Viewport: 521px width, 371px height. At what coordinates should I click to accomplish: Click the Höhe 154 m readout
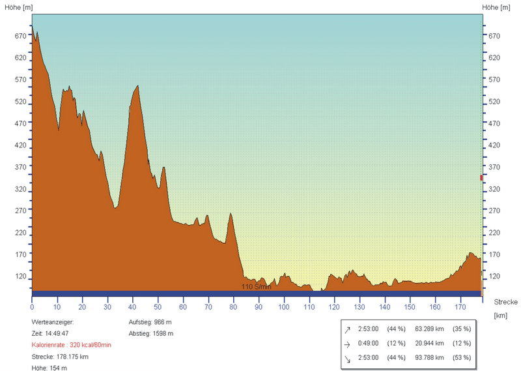[49, 368]
